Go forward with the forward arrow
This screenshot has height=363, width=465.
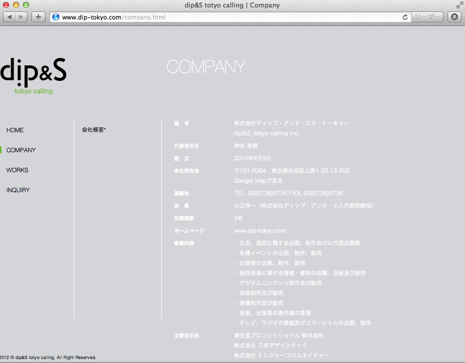[21, 17]
